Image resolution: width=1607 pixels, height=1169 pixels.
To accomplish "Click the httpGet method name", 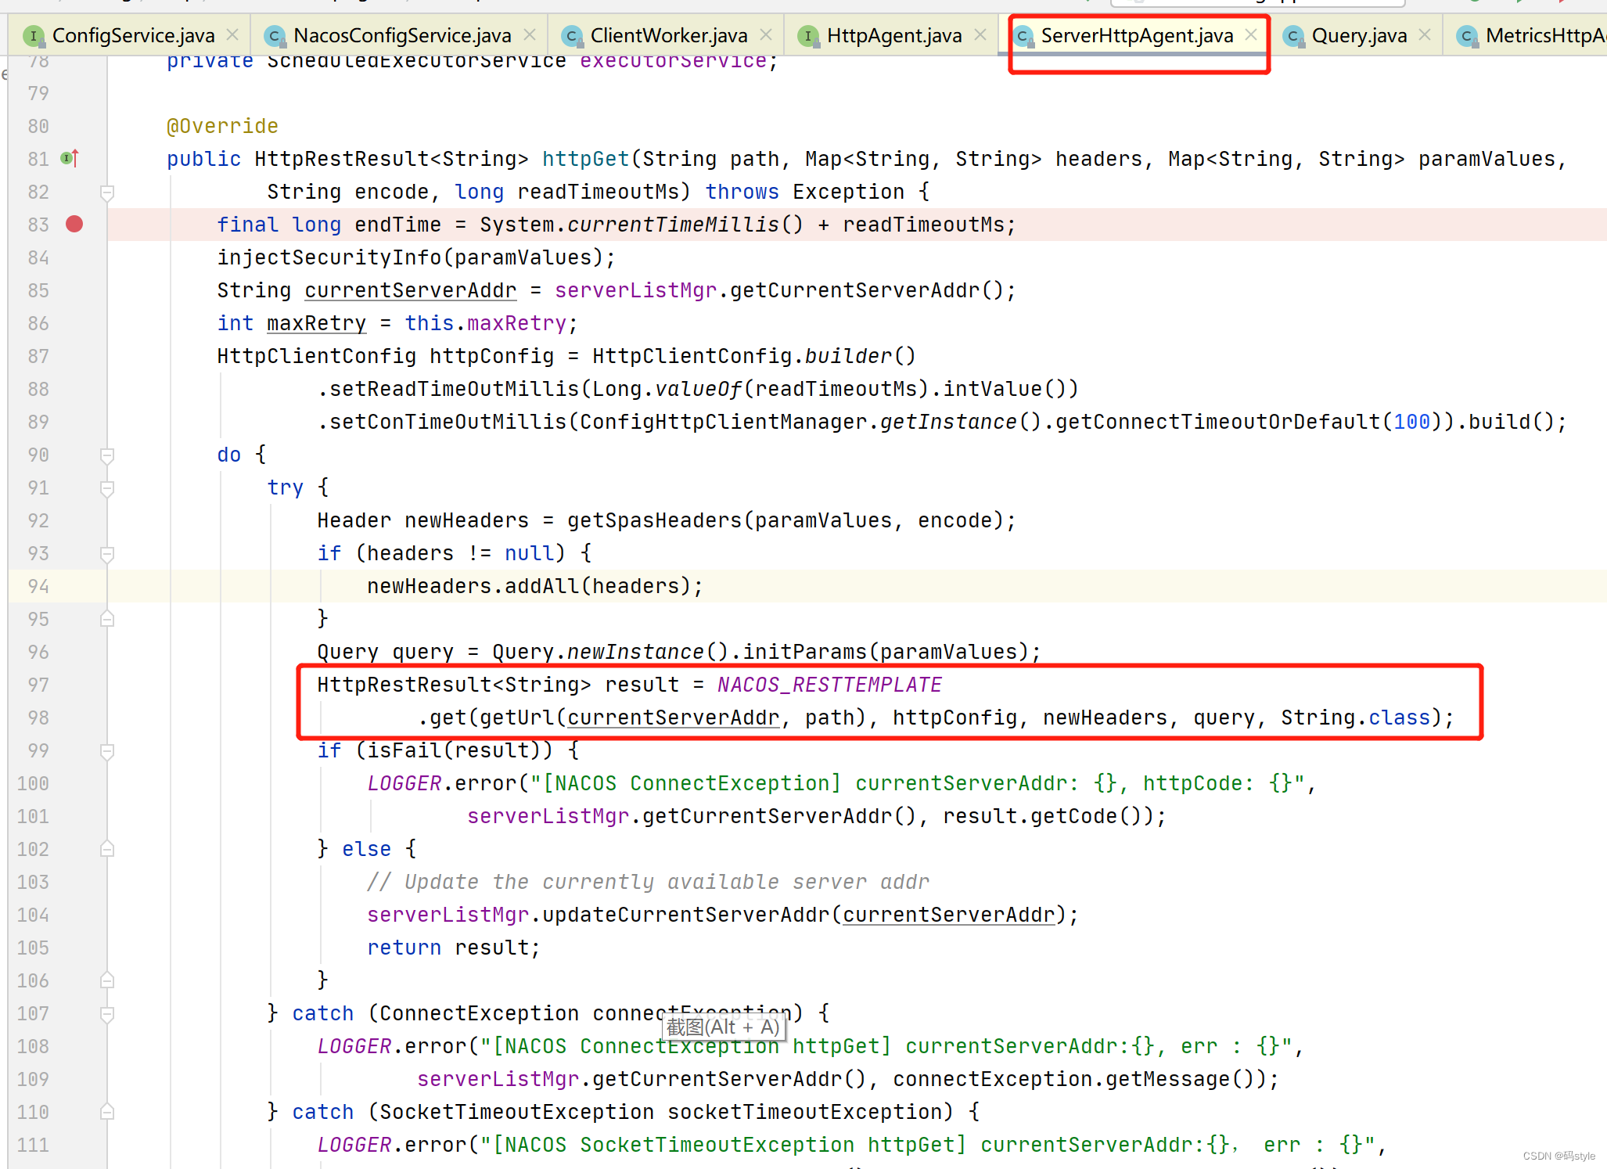I will click(x=586, y=159).
